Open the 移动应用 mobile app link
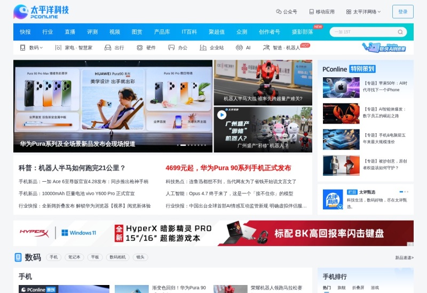Screen dimensions: 427x293 pyautogui.click(x=322, y=12)
